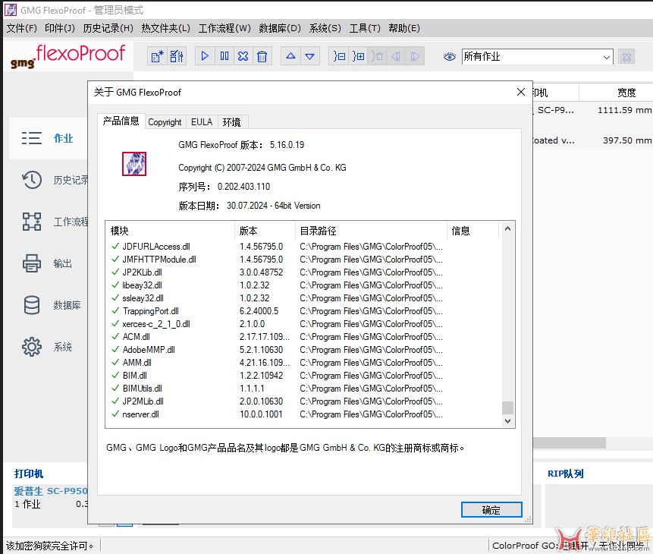Click the cancel job X icon

pyautogui.click(x=243, y=56)
